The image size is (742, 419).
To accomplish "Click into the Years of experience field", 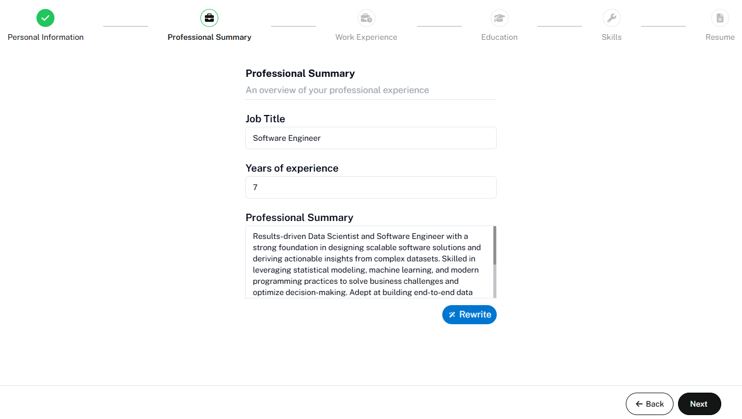I will tap(370, 187).
